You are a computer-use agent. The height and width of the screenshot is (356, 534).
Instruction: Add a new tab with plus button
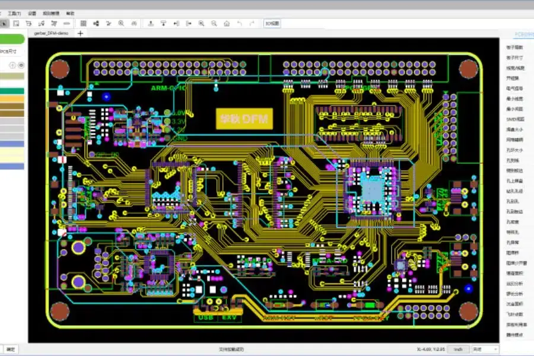80,33
